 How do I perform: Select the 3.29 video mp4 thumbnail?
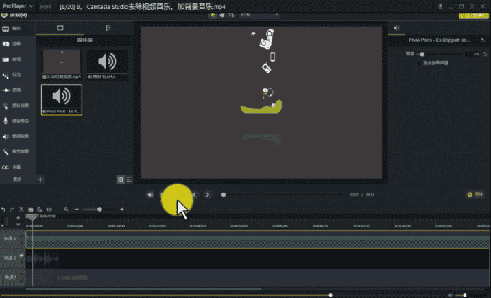(x=62, y=64)
